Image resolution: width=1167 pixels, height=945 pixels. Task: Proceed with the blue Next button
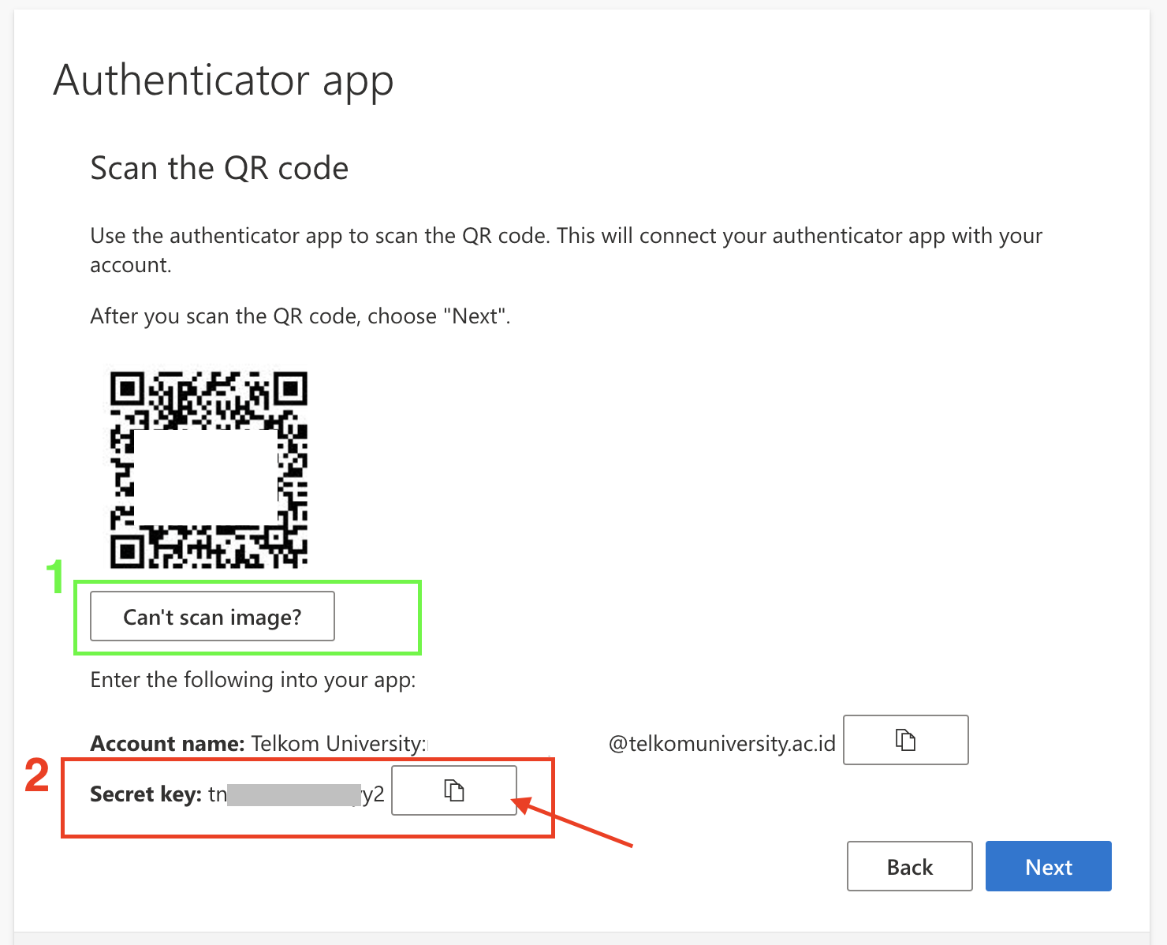1048,866
